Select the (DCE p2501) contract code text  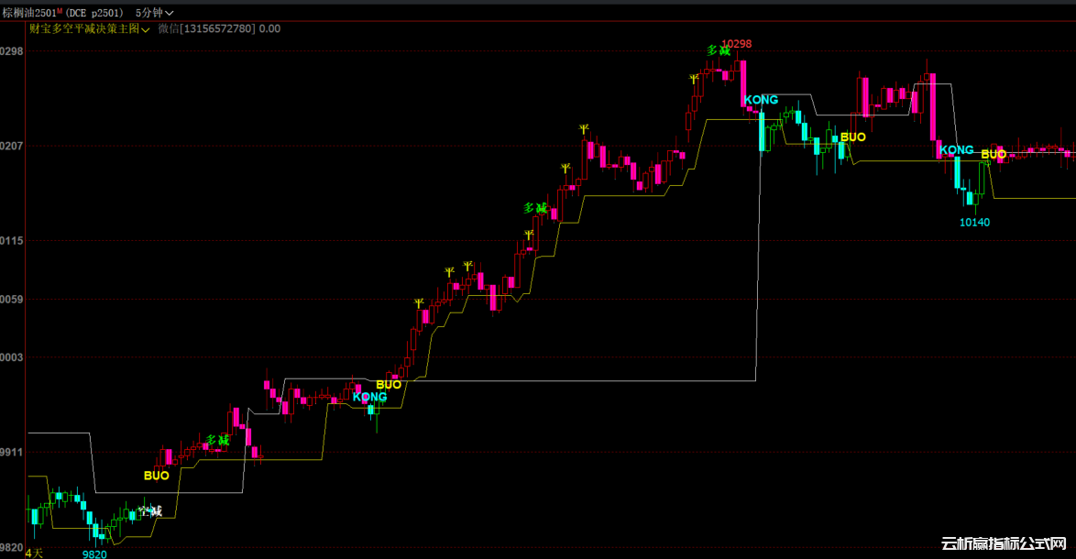tap(94, 13)
